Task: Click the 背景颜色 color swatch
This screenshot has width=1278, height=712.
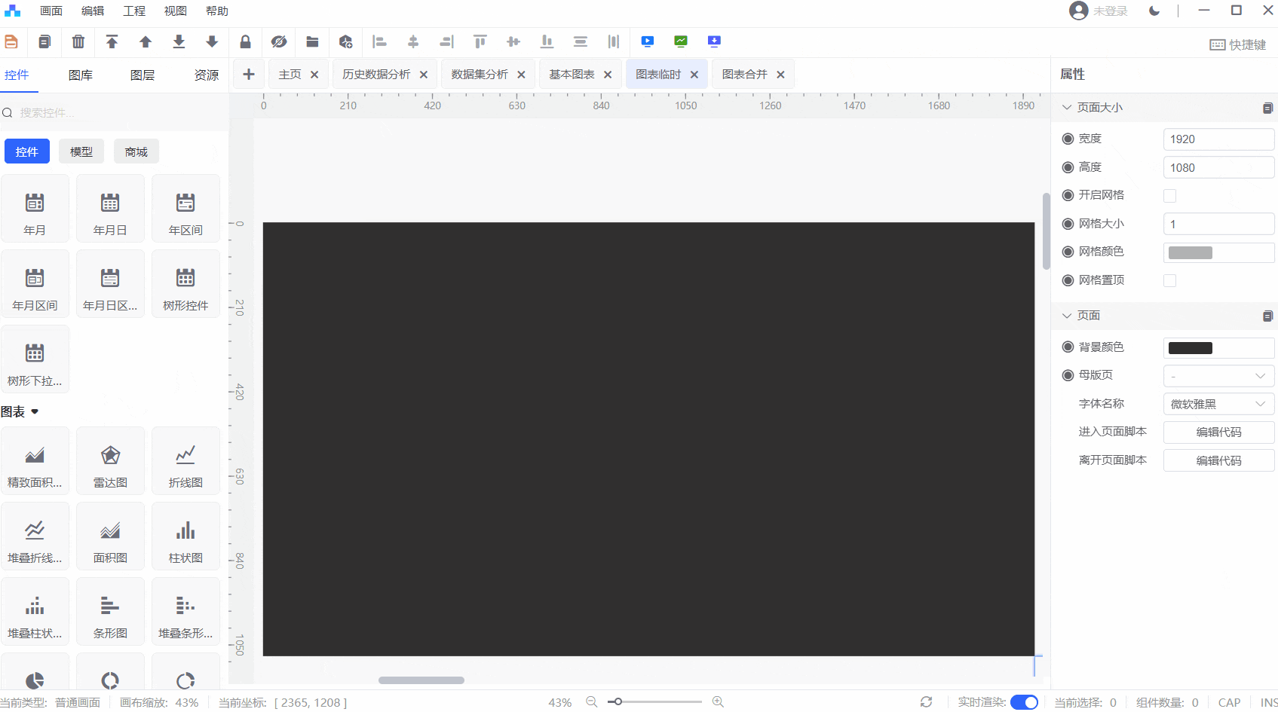Action: click(1190, 348)
